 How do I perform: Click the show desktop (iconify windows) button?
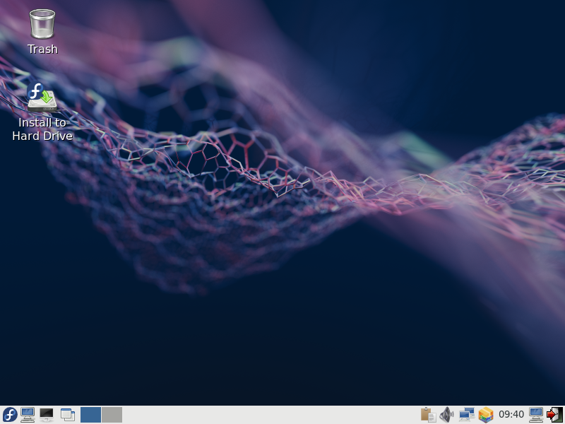68,415
